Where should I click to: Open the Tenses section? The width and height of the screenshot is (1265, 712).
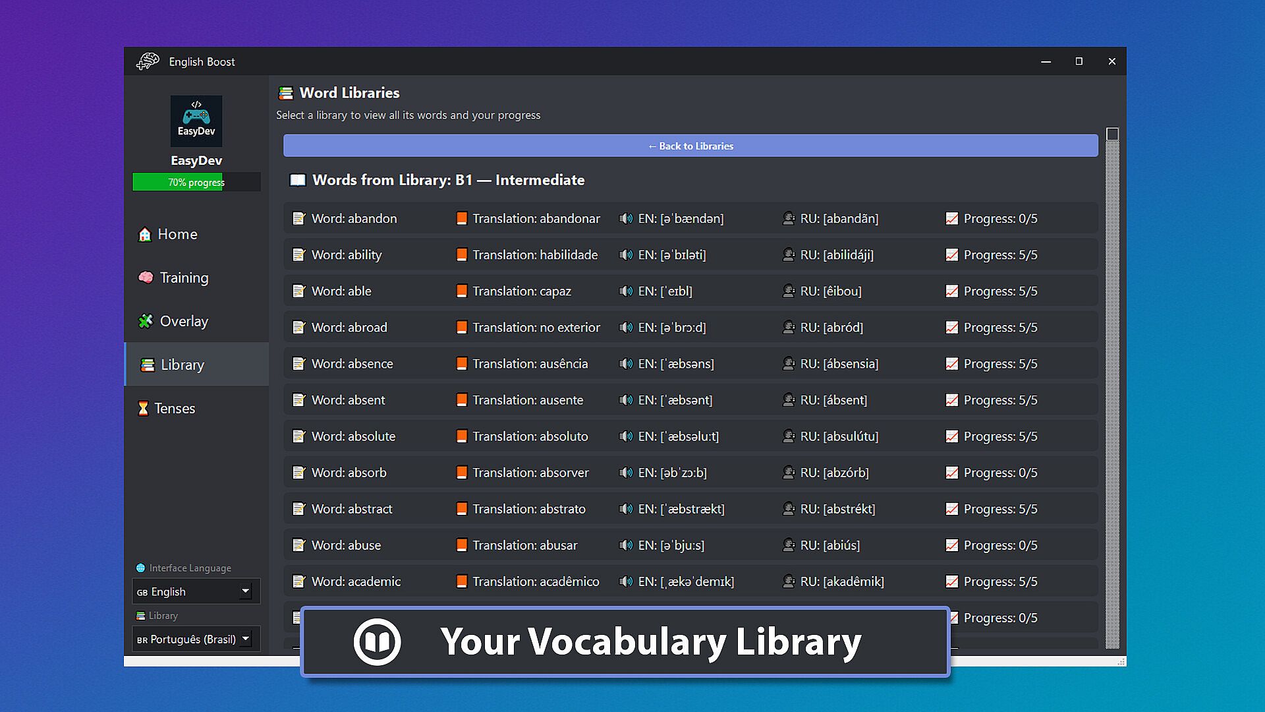pos(166,408)
